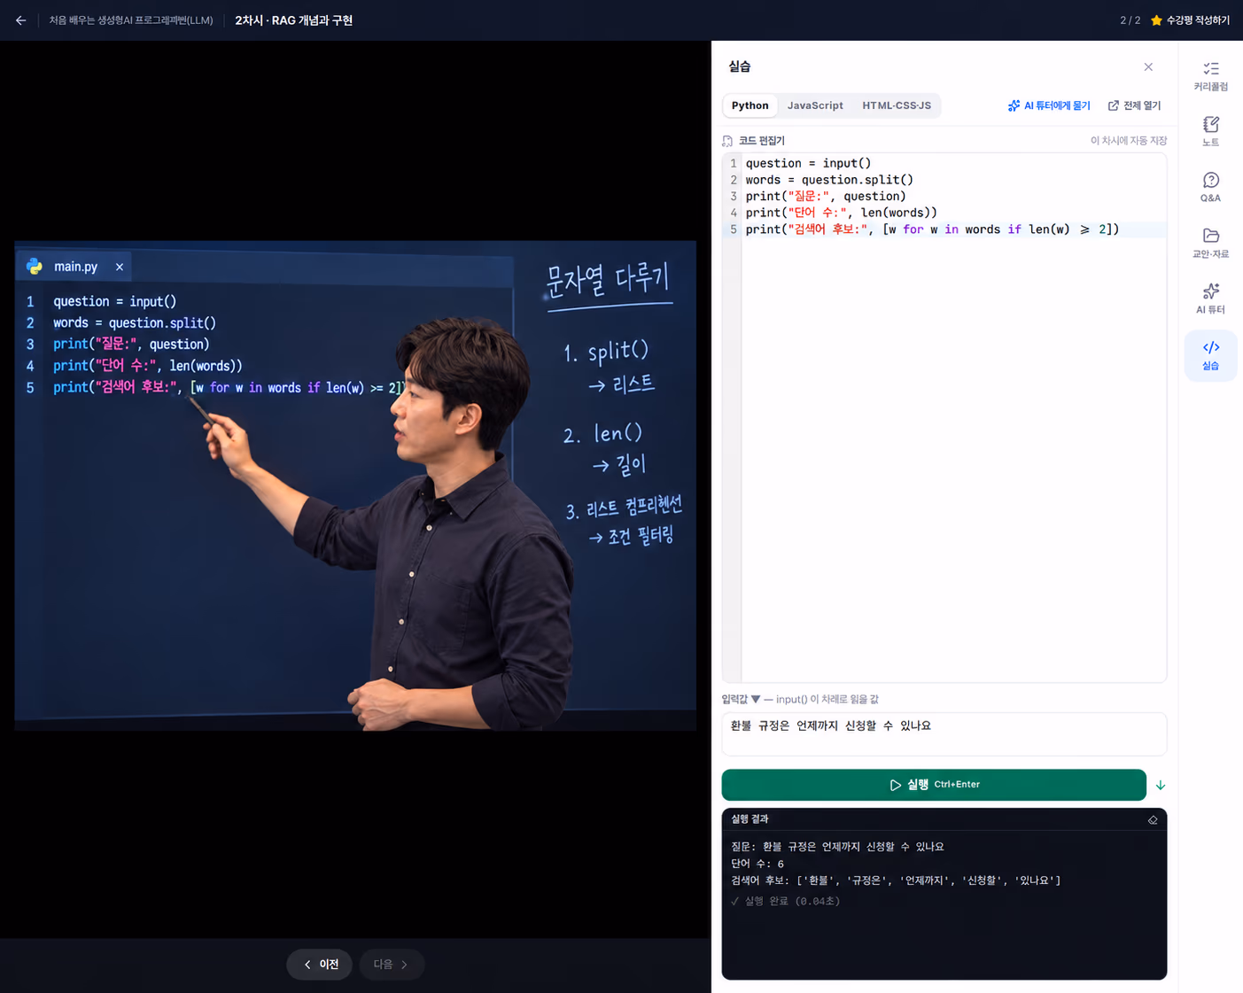The image size is (1243, 993).
Task: Go to the previous lesson with 이전
Action: [x=320, y=965]
